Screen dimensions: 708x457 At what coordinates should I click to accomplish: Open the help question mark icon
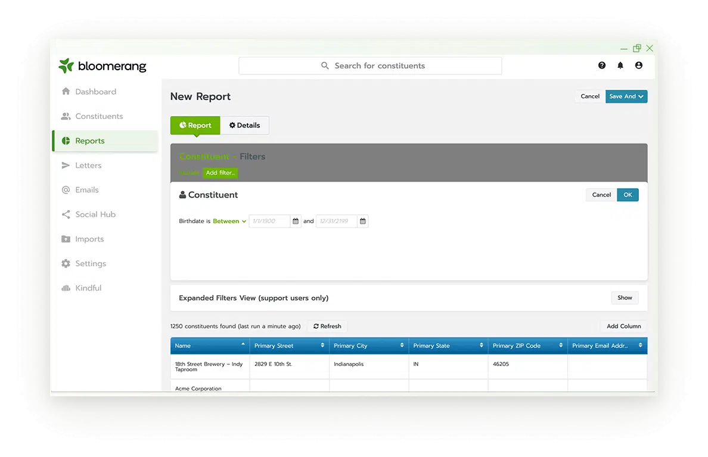pyautogui.click(x=602, y=65)
